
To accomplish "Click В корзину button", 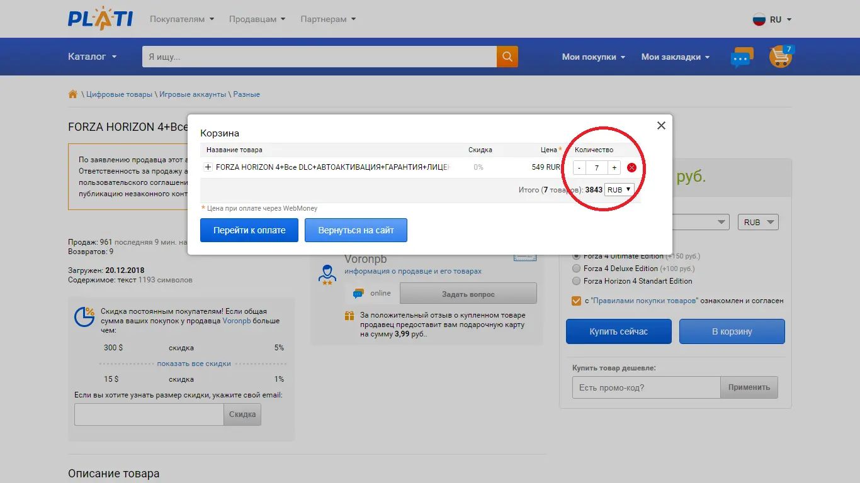I will click(732, 331).
